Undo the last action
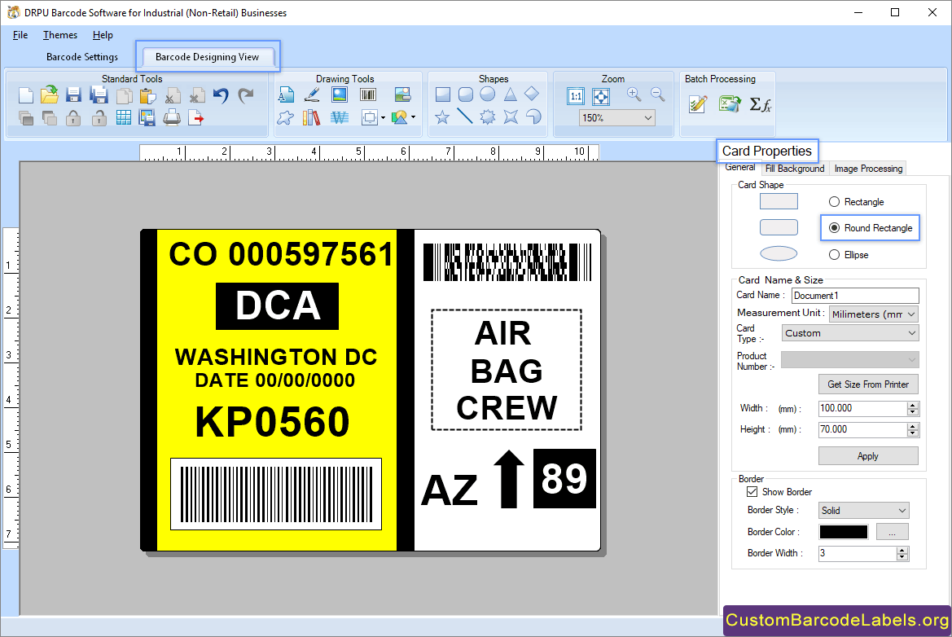The width and height of the screenshot is (952, 637). pyautogui.click(x=221, y=95)
